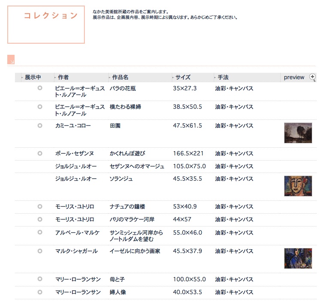
Task: Click the exhibit circle for ナチュアの鐘楼
Action: pos(40,206)
